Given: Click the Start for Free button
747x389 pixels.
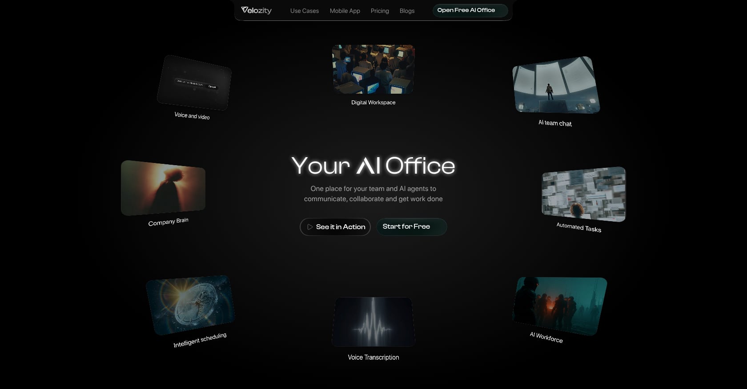Looking at the screenshot, I should point(412,226).
